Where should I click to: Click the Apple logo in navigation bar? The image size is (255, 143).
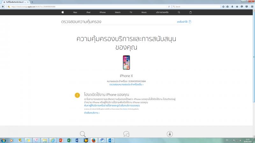[x=62, y=12]
